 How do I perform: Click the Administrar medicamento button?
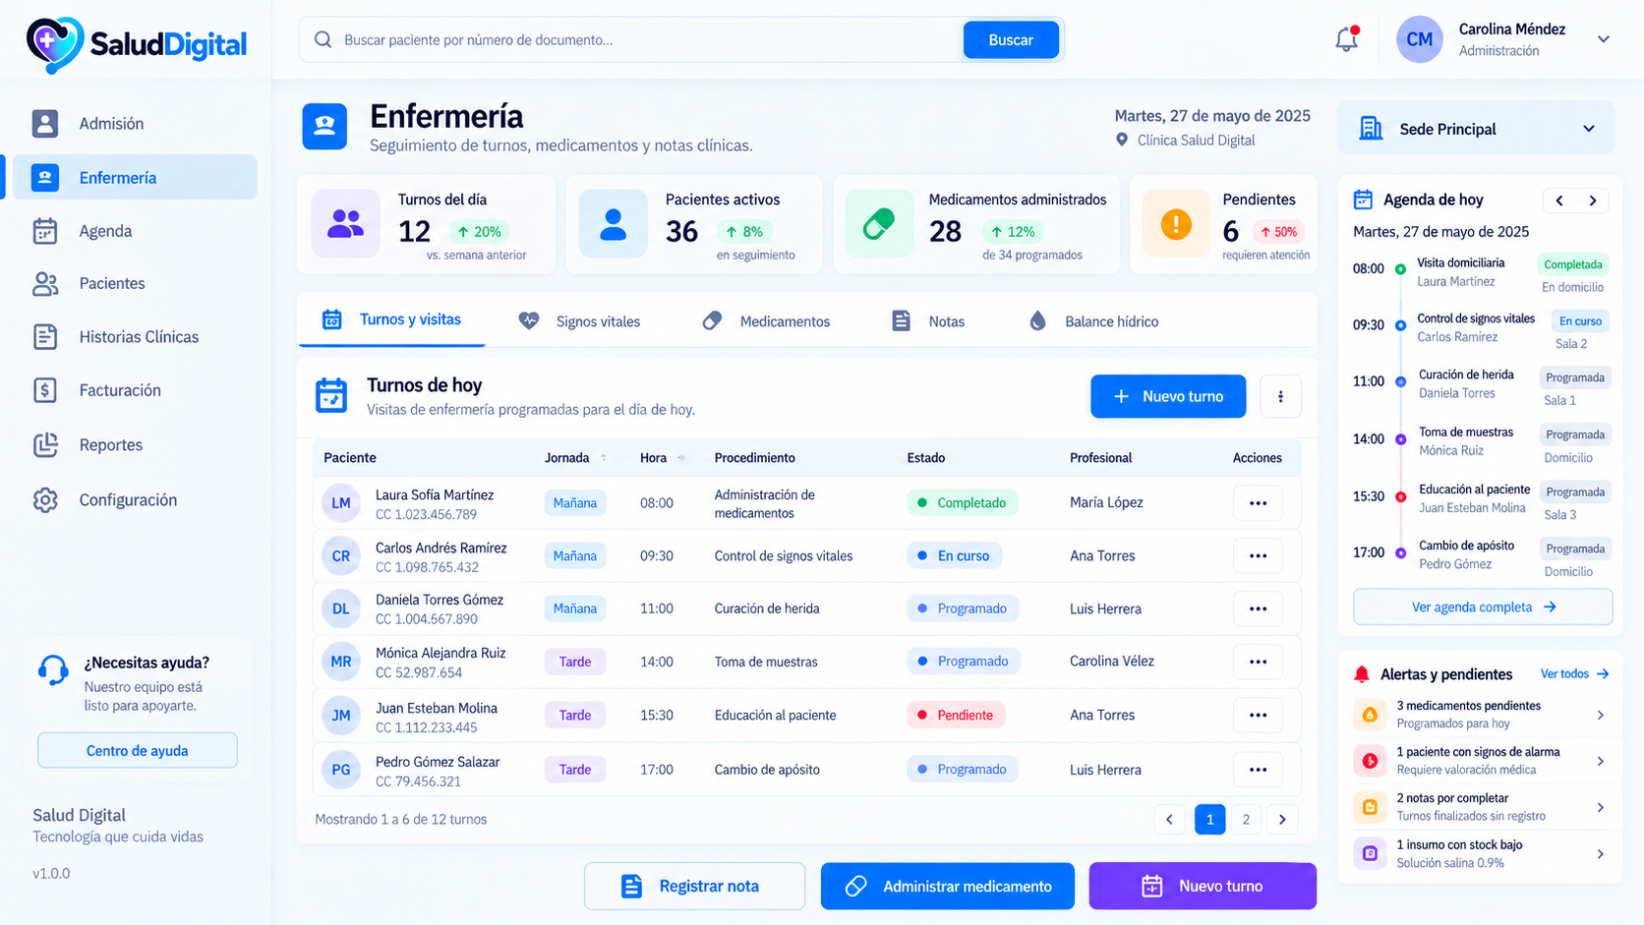click(948, 886)
